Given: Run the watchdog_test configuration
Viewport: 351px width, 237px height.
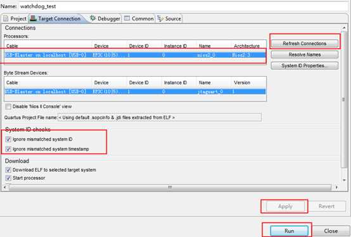Looking at the screenshot, I should pos(289,231).
